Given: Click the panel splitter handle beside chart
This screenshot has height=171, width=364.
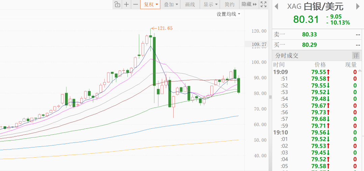Looking at the screenshot, I should [x=270, y=97].
